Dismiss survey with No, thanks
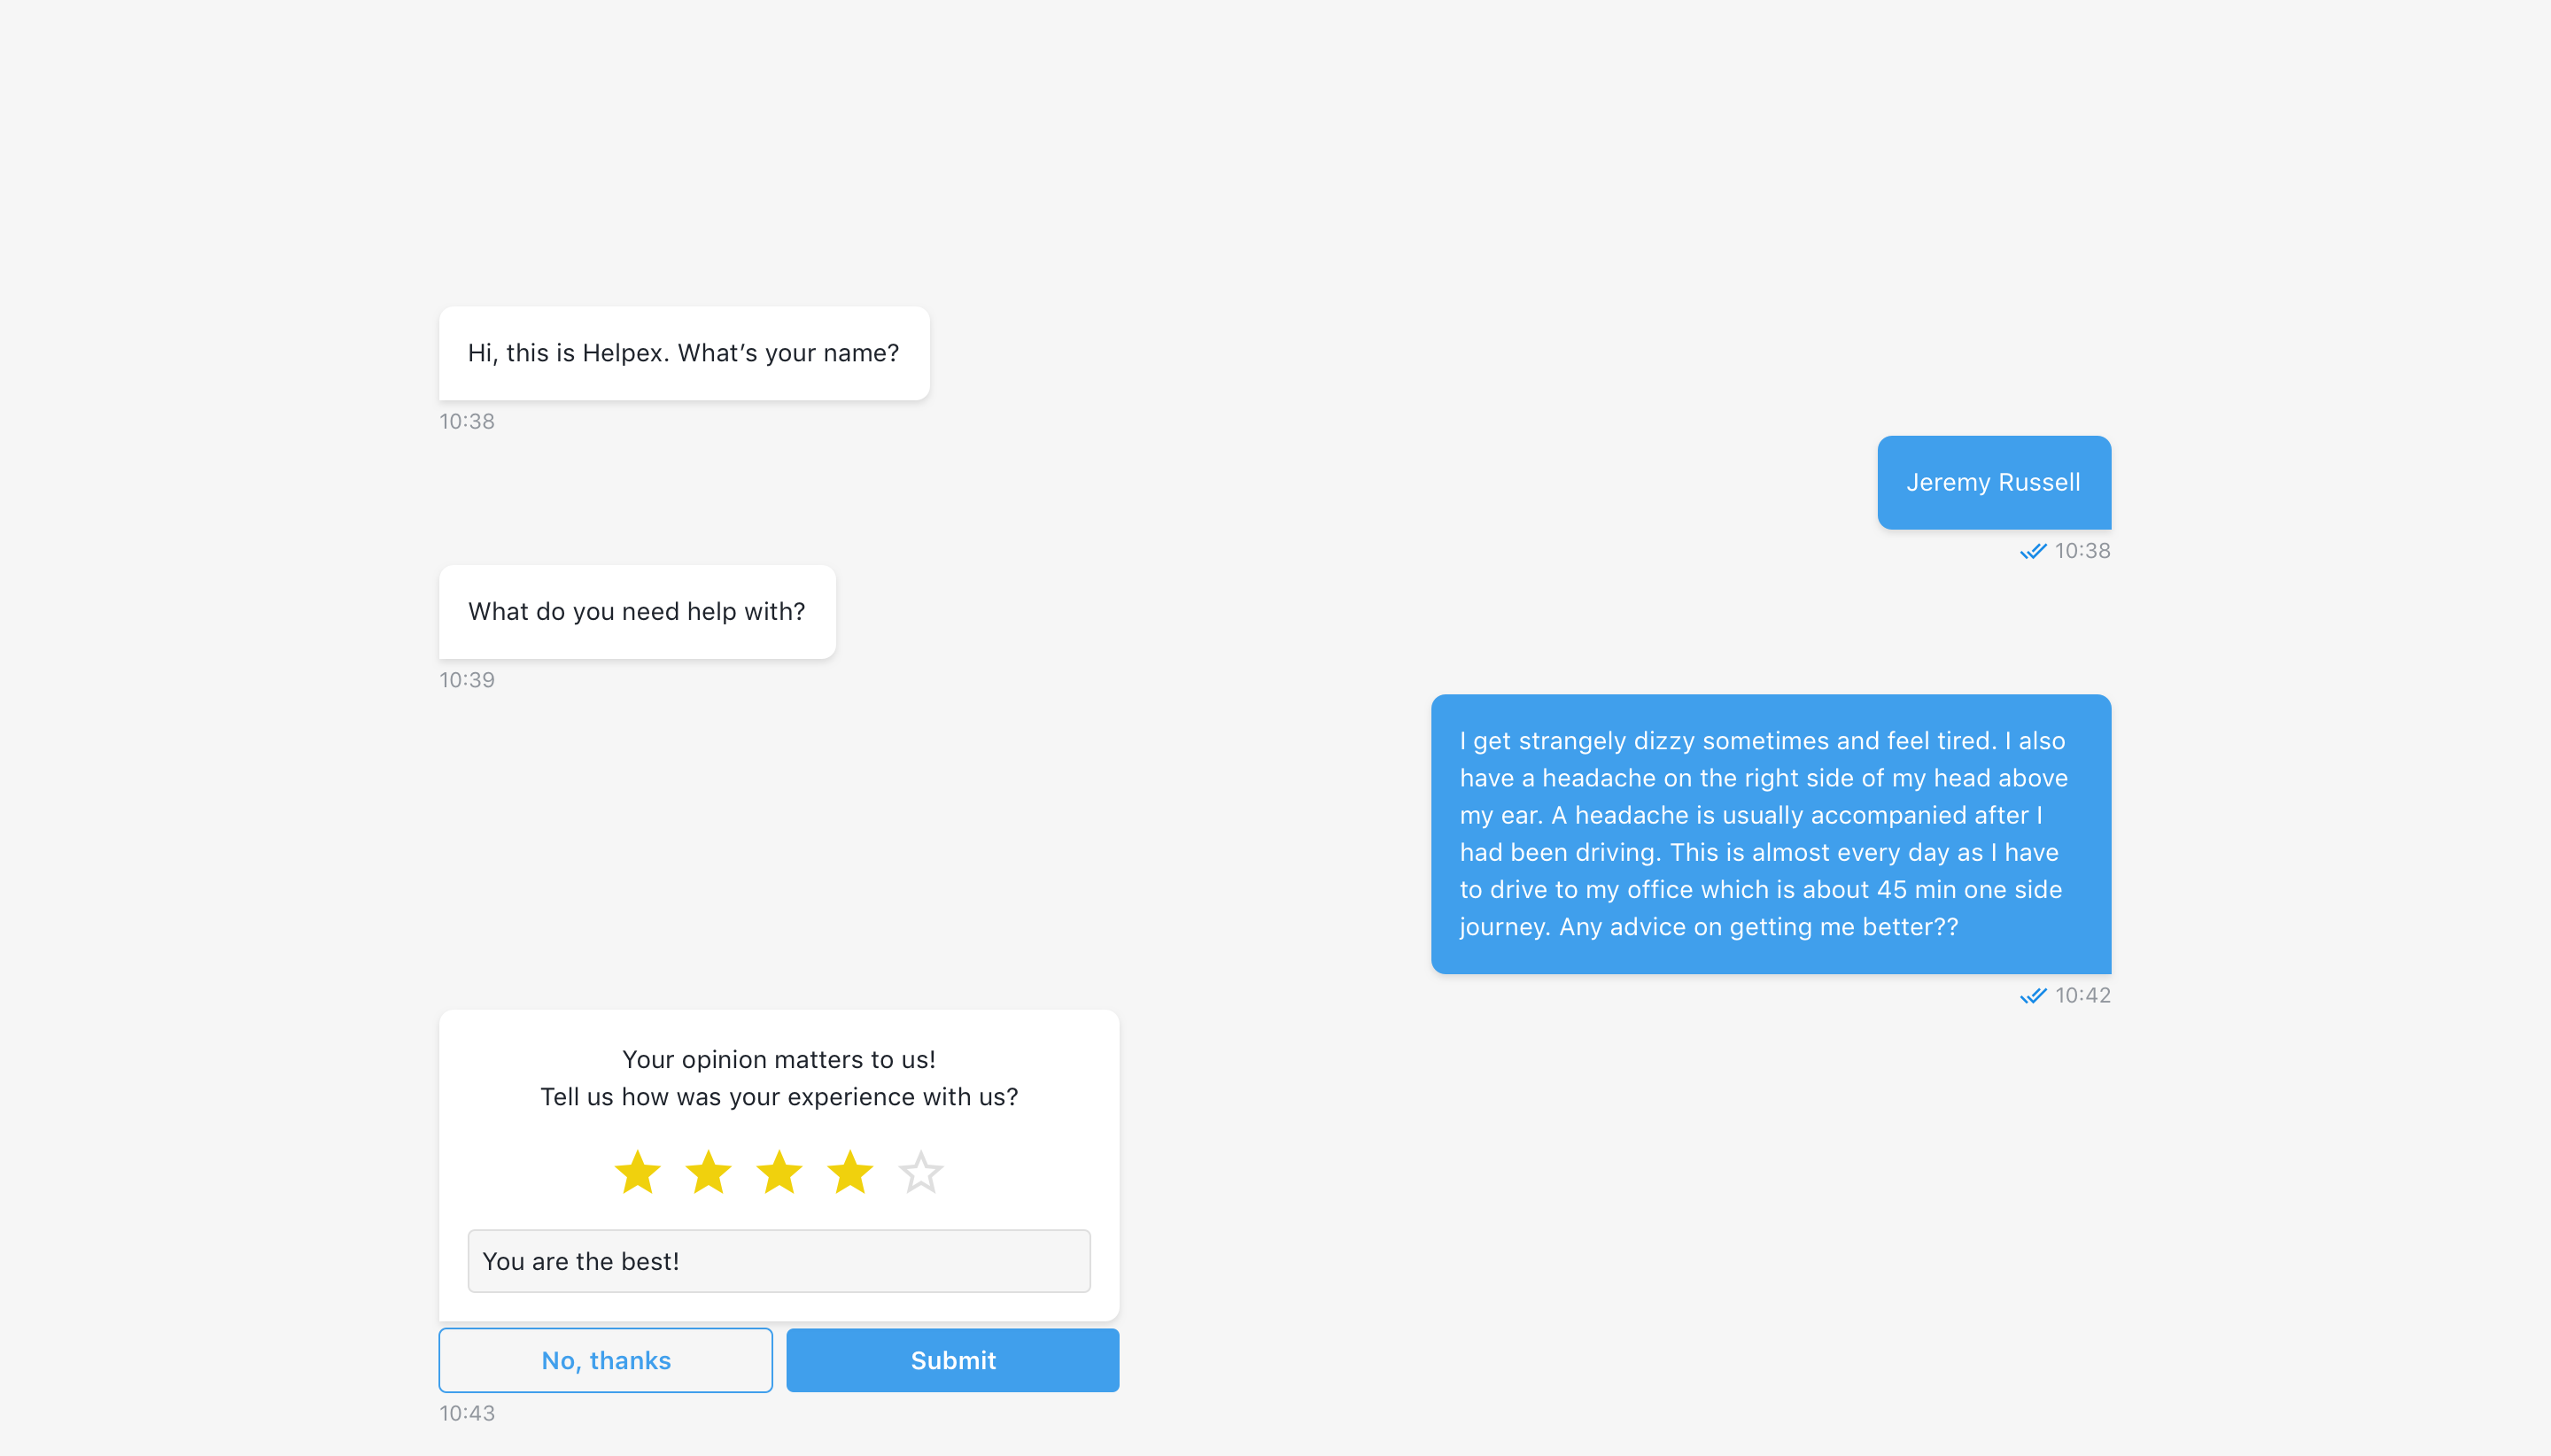 click(605, 1360)
